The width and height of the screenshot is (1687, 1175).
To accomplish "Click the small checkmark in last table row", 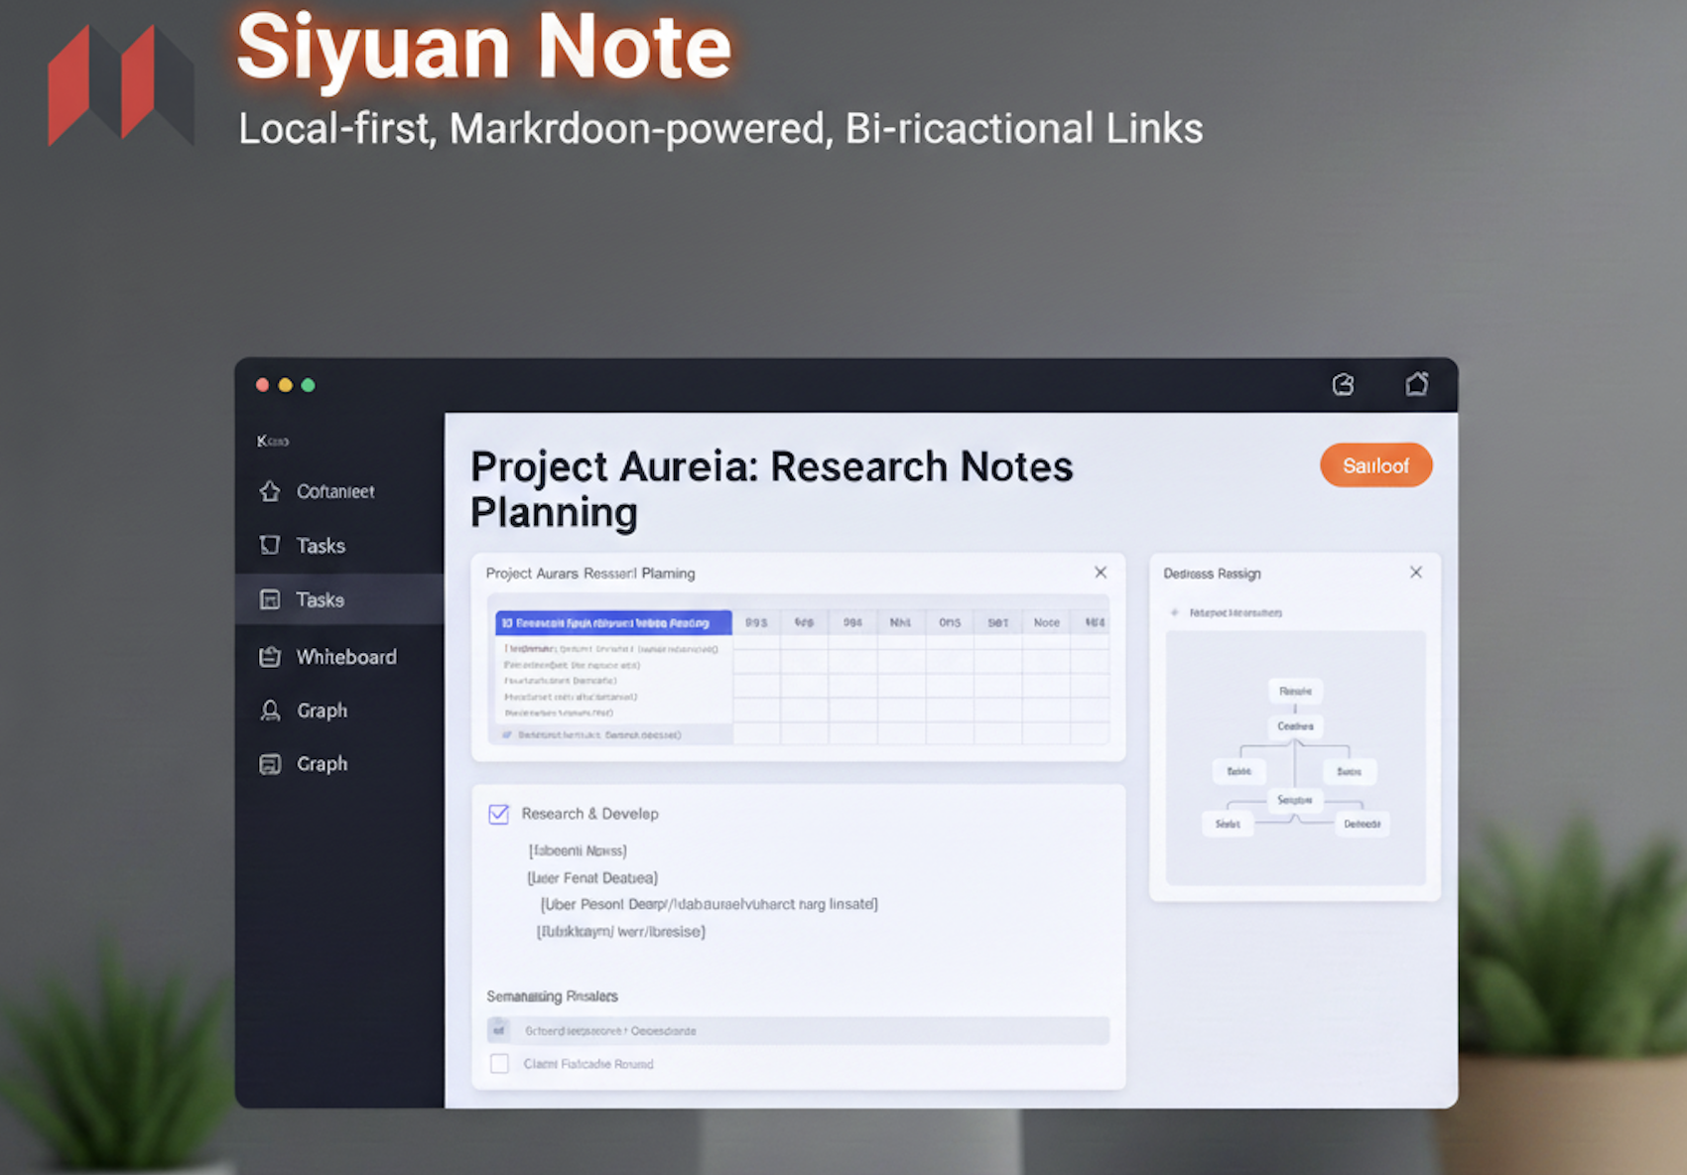I will tap(507, 735).
